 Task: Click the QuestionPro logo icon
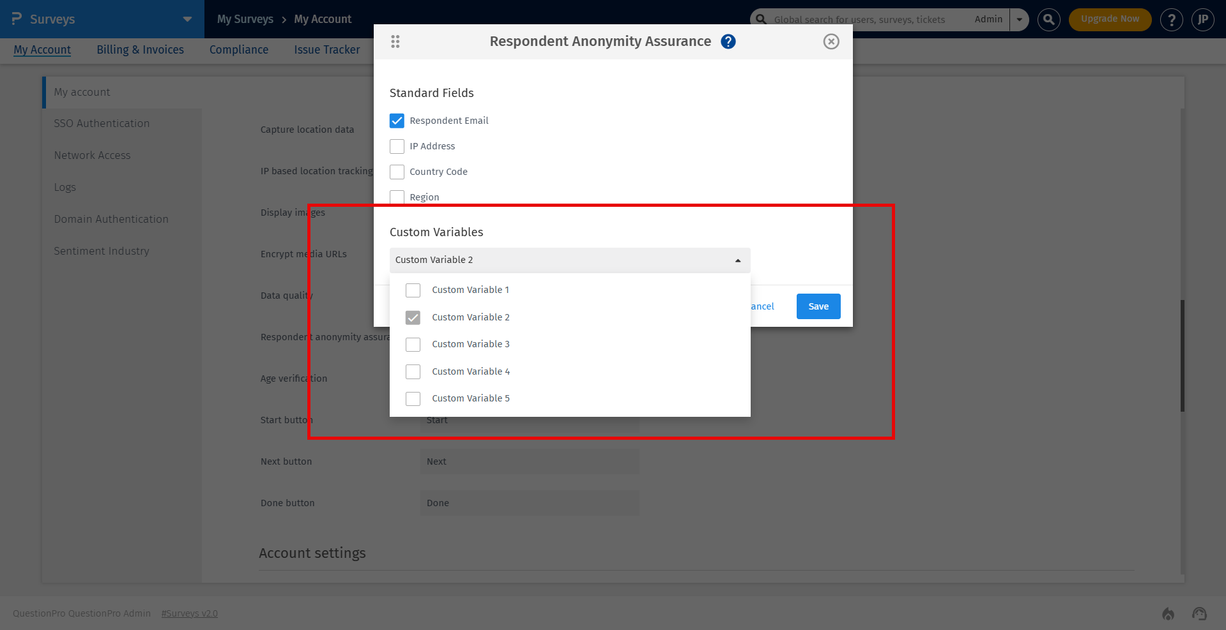coord(17,19)
